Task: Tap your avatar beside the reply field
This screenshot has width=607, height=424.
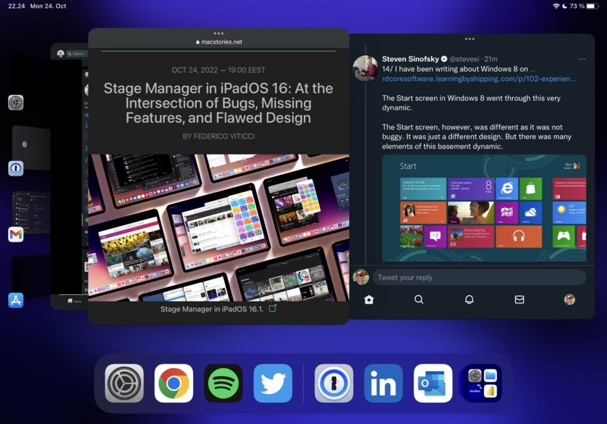Action: (361, 277)
